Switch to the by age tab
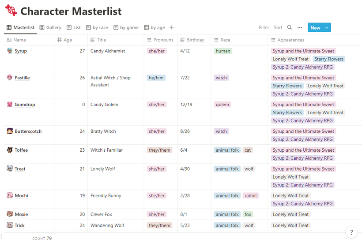The width and height of the screenshot is (362, 243). (155, 27)
